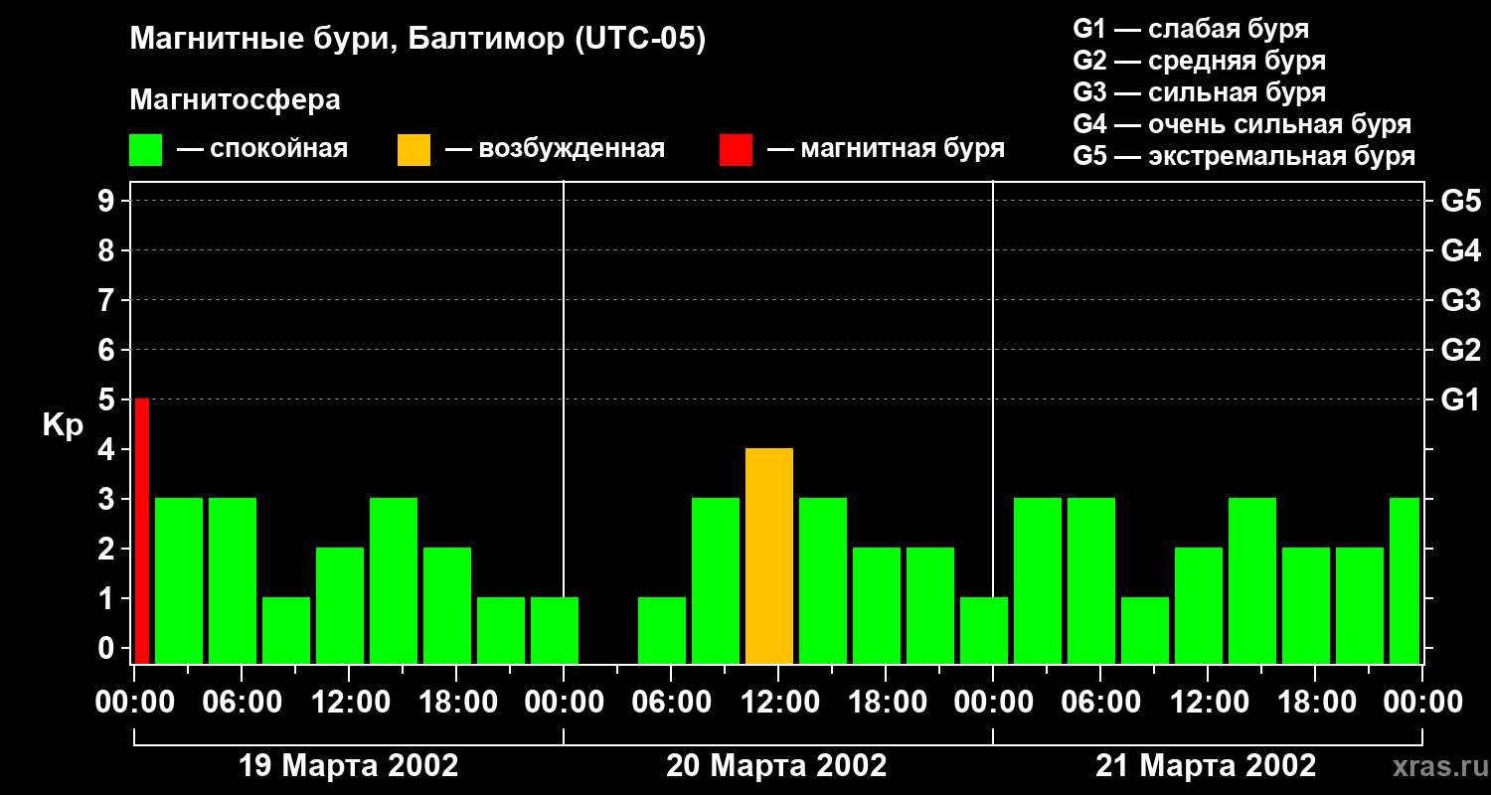Click the 'G1 — слабая буря' line

[1191, 29]
